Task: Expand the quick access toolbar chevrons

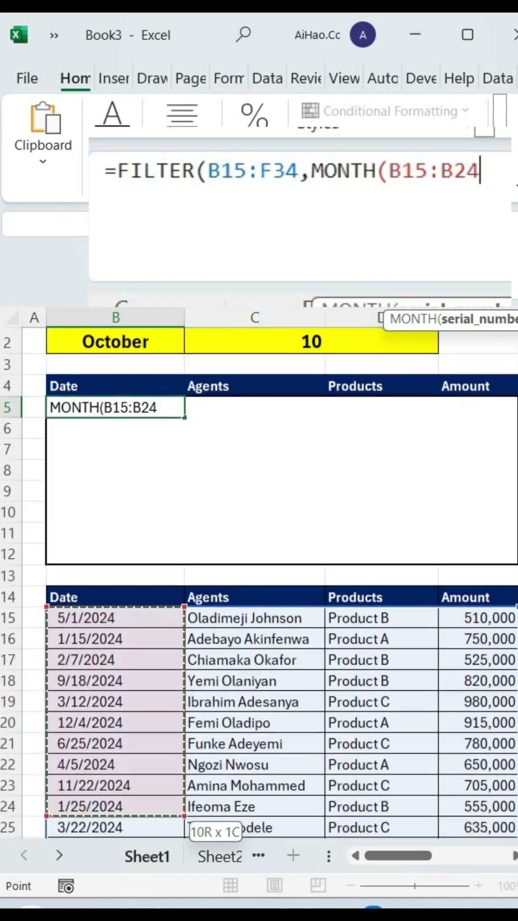Action: click(54, 35)
